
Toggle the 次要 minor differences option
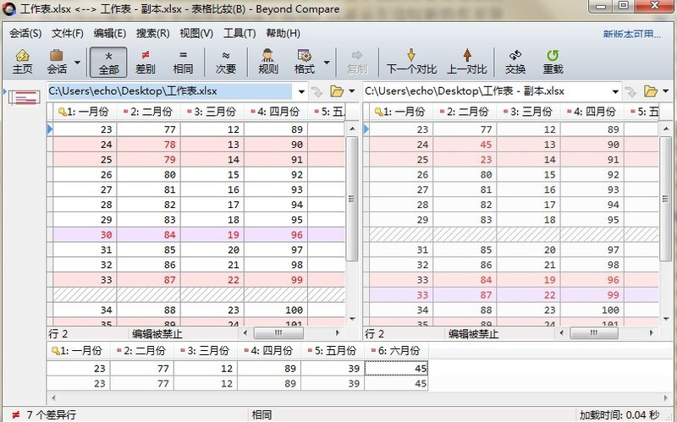click(x=225, y=62)
